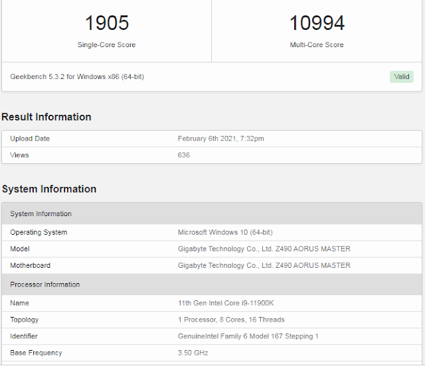The image size is (425, 366).
Task: Select the 1 Processor, 8 Cores, 16 Threads value
Action: pos(231,320)
